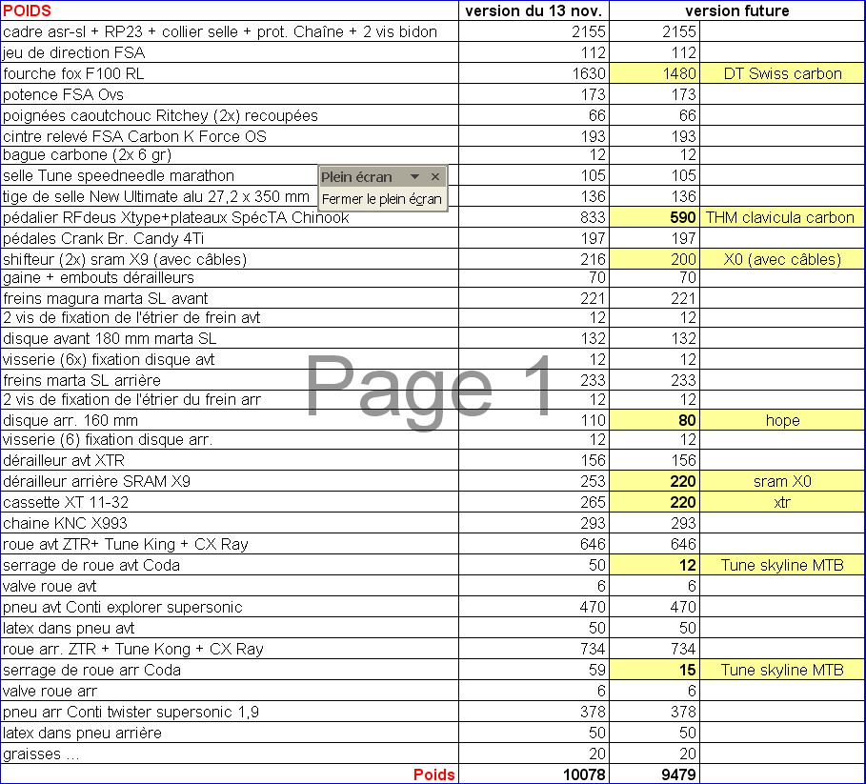Click the 'xtr' note cell
This screenshot has width=866, height=784.
[782, 502]
